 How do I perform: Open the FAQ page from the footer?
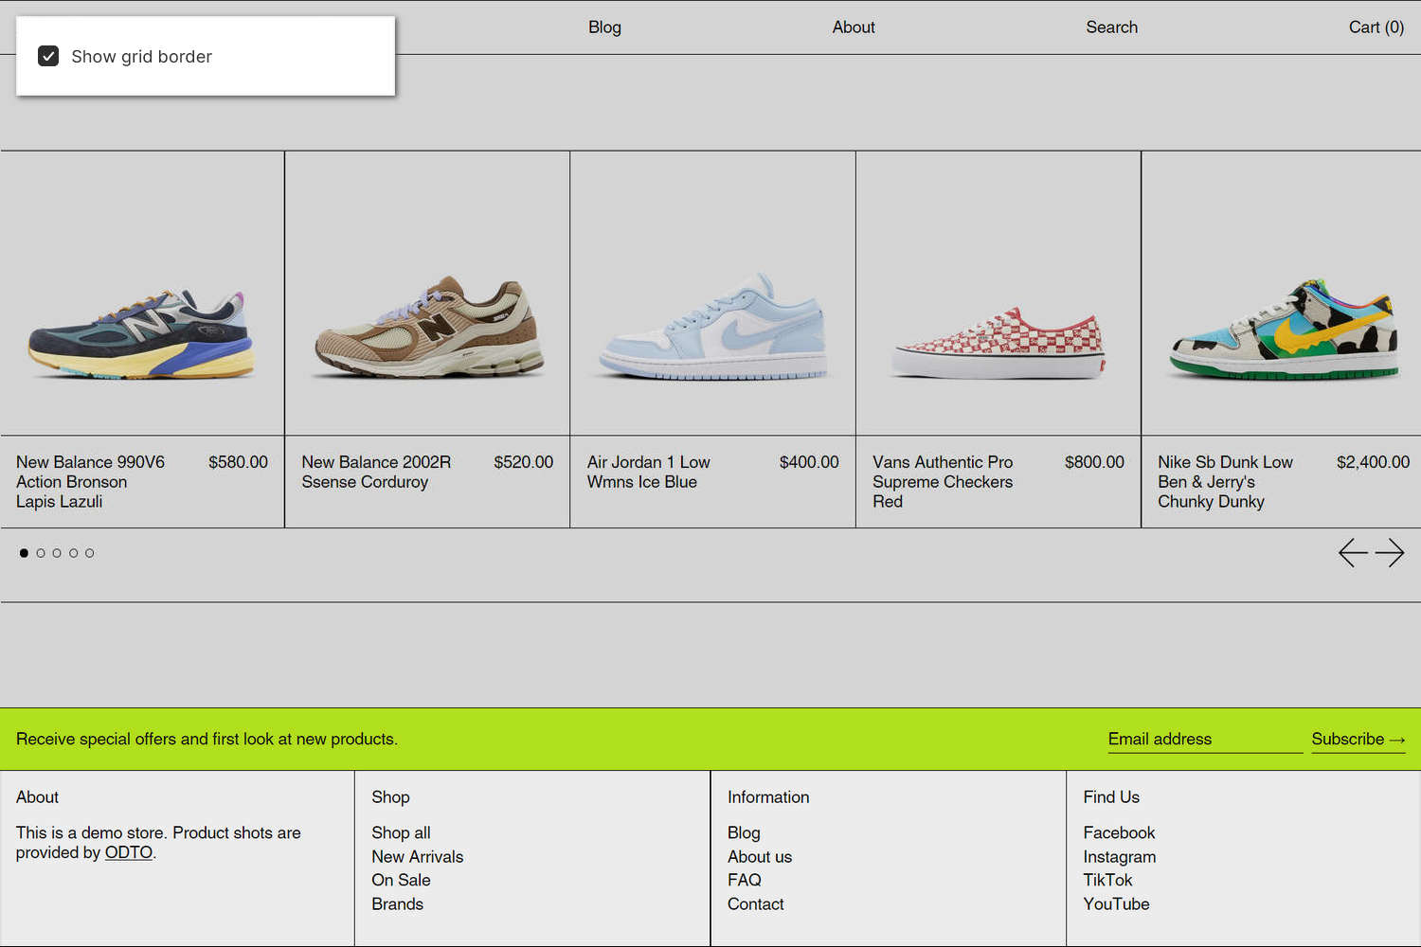[745, 880]
